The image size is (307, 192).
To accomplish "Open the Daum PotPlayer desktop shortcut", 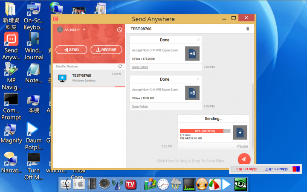I will [34, 136].
